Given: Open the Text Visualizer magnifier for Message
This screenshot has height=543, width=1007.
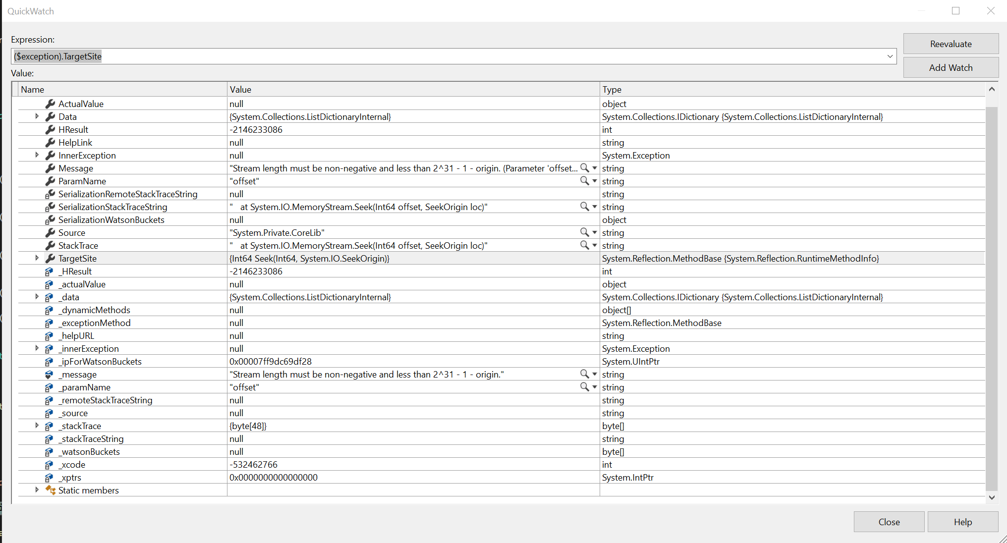Looking at the screenshot, I should 583,168.
